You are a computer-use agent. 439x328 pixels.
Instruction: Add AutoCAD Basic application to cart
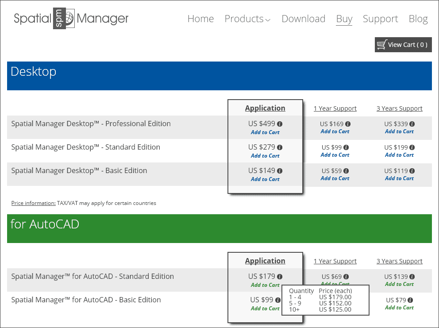tap(265, 309)
